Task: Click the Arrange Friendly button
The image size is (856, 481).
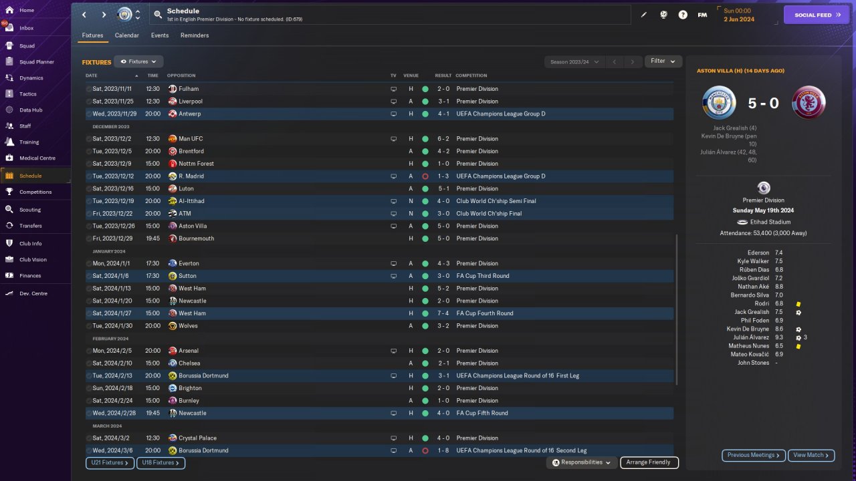Action: click(649, 462)
